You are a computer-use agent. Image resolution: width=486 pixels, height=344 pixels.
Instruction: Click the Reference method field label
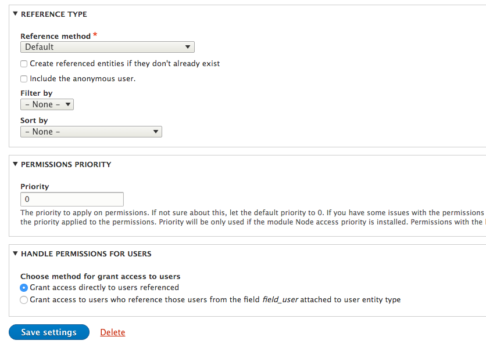click(x=55, y=36)
